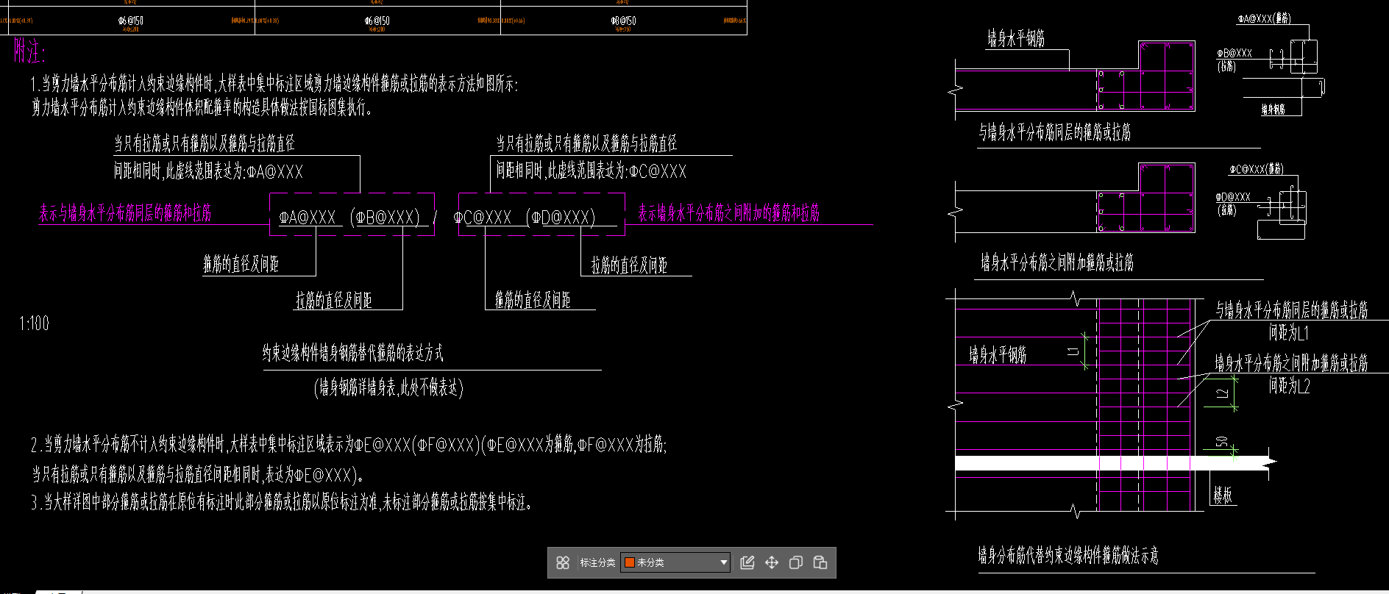Viewport: 1389px width, 594px height.
Task: Select (ΦB@XXX) inside the dashed box
Action: pyautogui.click(x=385, y=217)
